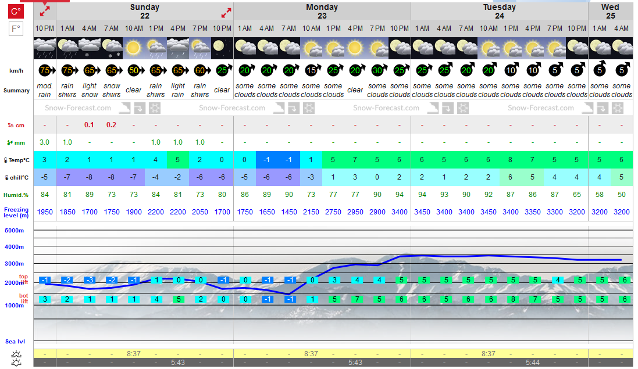Click the bot lift chart label
The image size is (638, 369).
[24, 299]
